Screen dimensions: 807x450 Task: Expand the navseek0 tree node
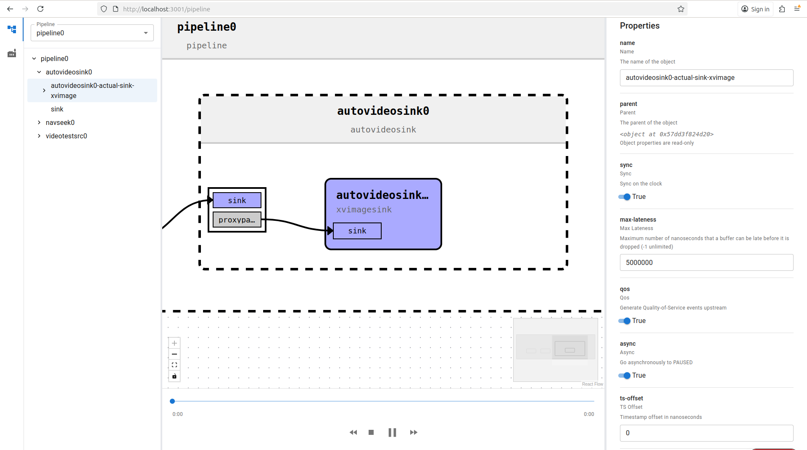click(39, 122)
